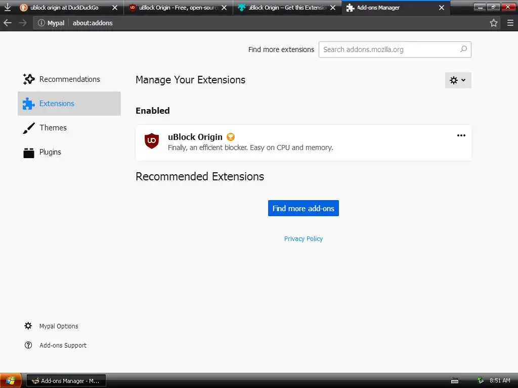The image size is (518, 388).
Task: Open the downloads arrow icon
Action: 7,7
